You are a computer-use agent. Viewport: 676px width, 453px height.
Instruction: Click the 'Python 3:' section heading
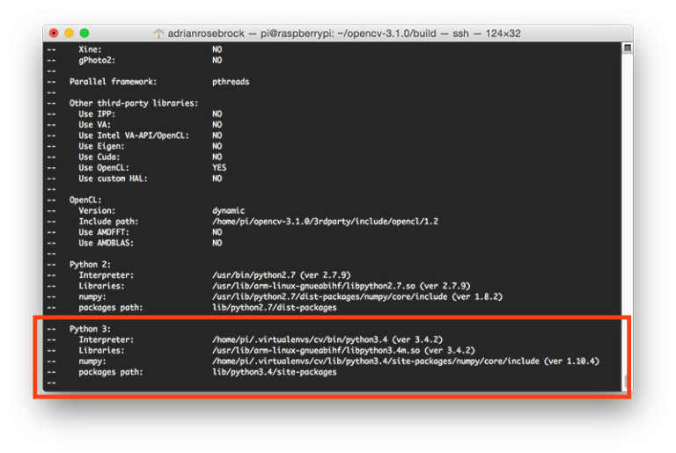(90, 329)
